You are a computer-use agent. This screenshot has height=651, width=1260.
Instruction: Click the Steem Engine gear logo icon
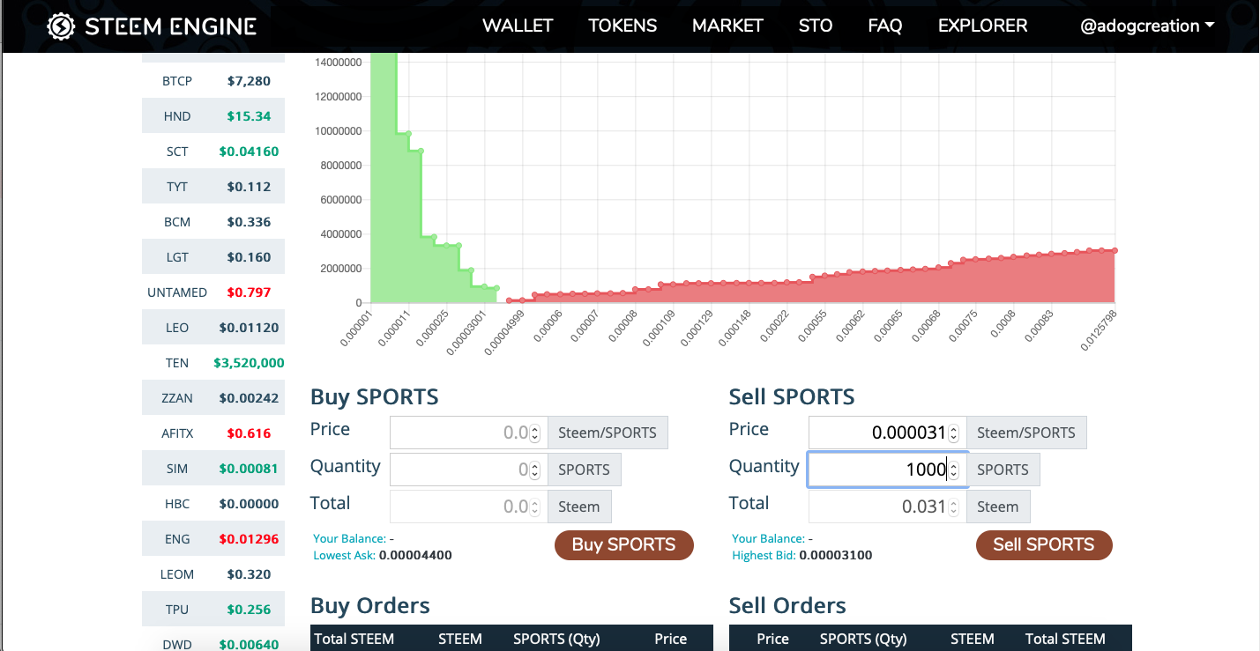pos(61,26)
